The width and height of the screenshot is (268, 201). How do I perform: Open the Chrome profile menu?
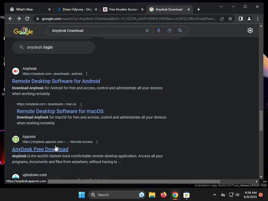[249, 19]
